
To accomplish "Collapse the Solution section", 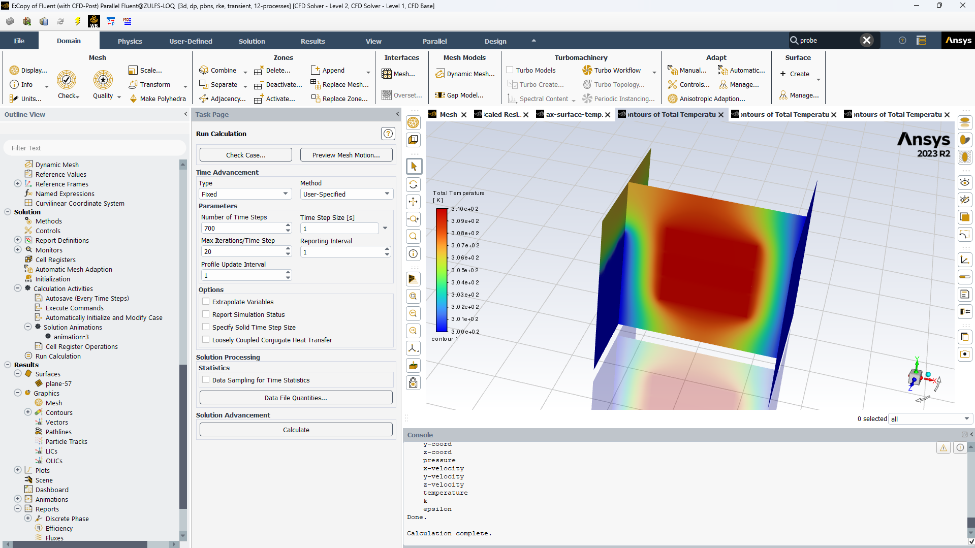I will (8, 212).
